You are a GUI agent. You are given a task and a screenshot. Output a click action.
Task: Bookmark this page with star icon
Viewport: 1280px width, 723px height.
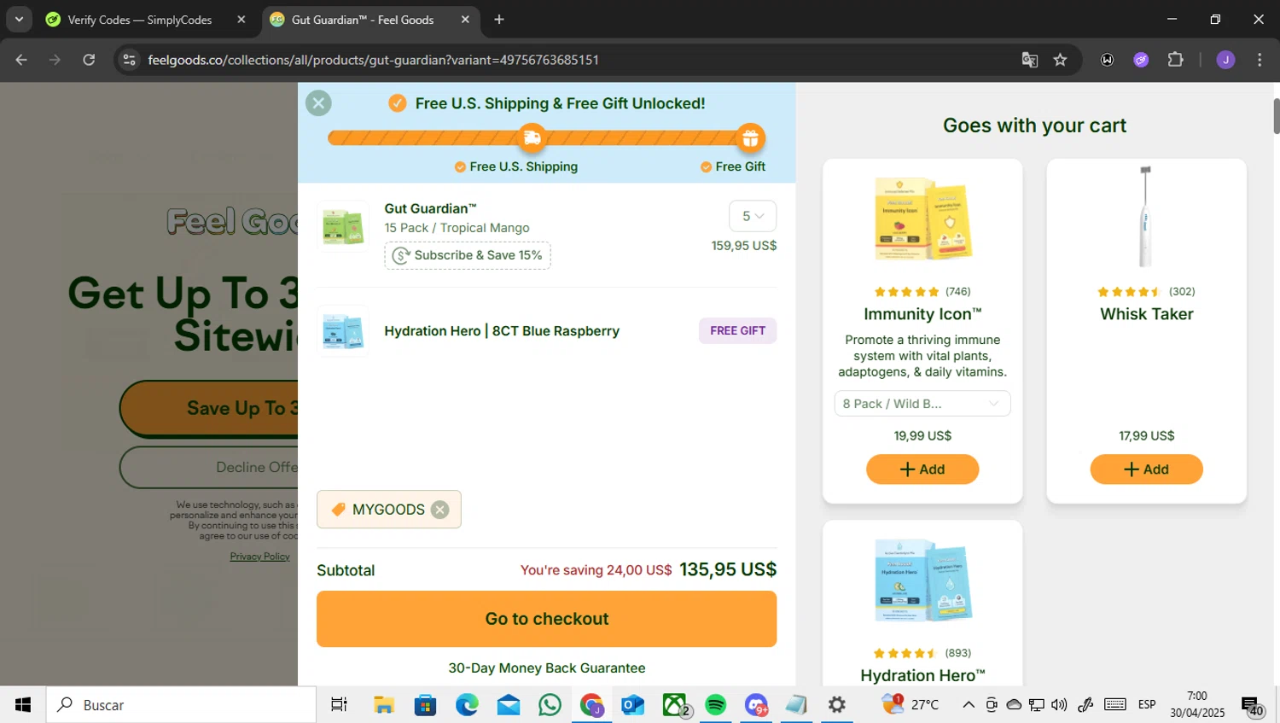pyautogui.click(x=1060, y=60)
